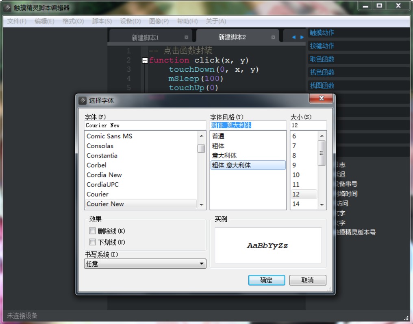Image resolution: width=413 pixels, height=324 pixels.
Task: Toggle the 下划线 checkbox
Action: 92,242
